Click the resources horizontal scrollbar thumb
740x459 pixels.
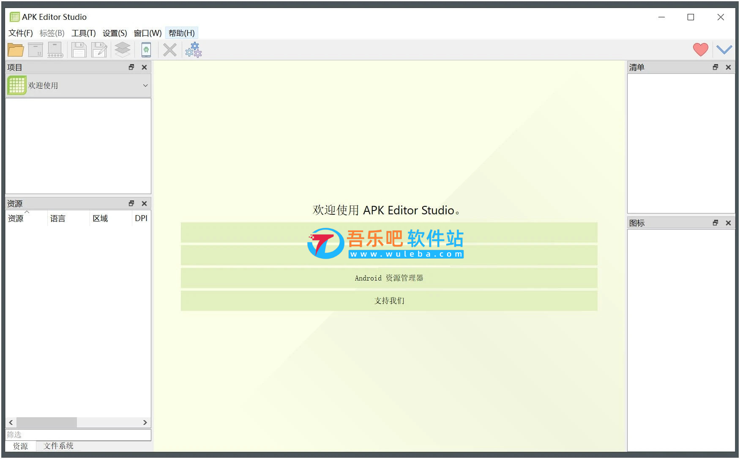click(46, 422)
